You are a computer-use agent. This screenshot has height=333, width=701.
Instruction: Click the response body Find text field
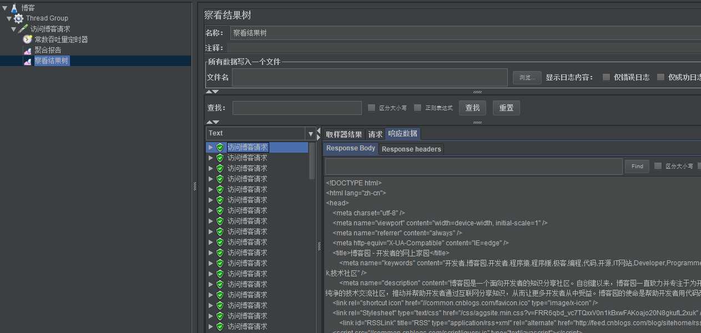(473, 167)
